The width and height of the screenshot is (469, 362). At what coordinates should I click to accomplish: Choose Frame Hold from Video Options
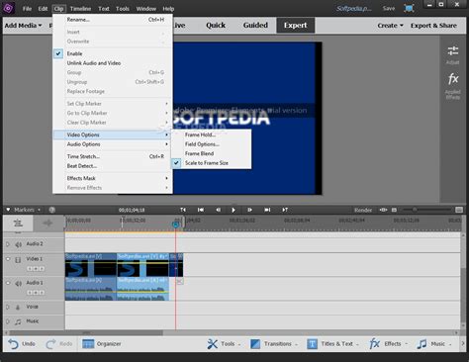(211, 135)
